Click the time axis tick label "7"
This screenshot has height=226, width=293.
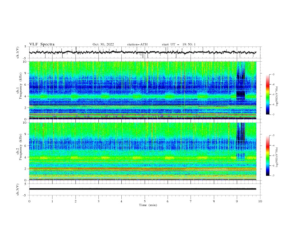click(x=191, y=201)
